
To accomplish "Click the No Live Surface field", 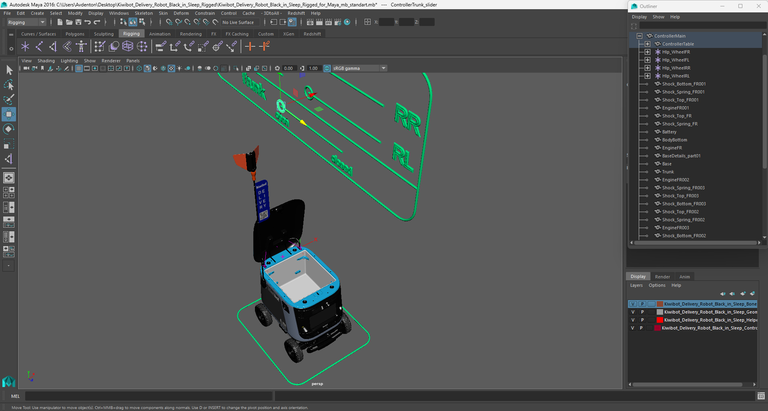I will (x=240, y=22).
